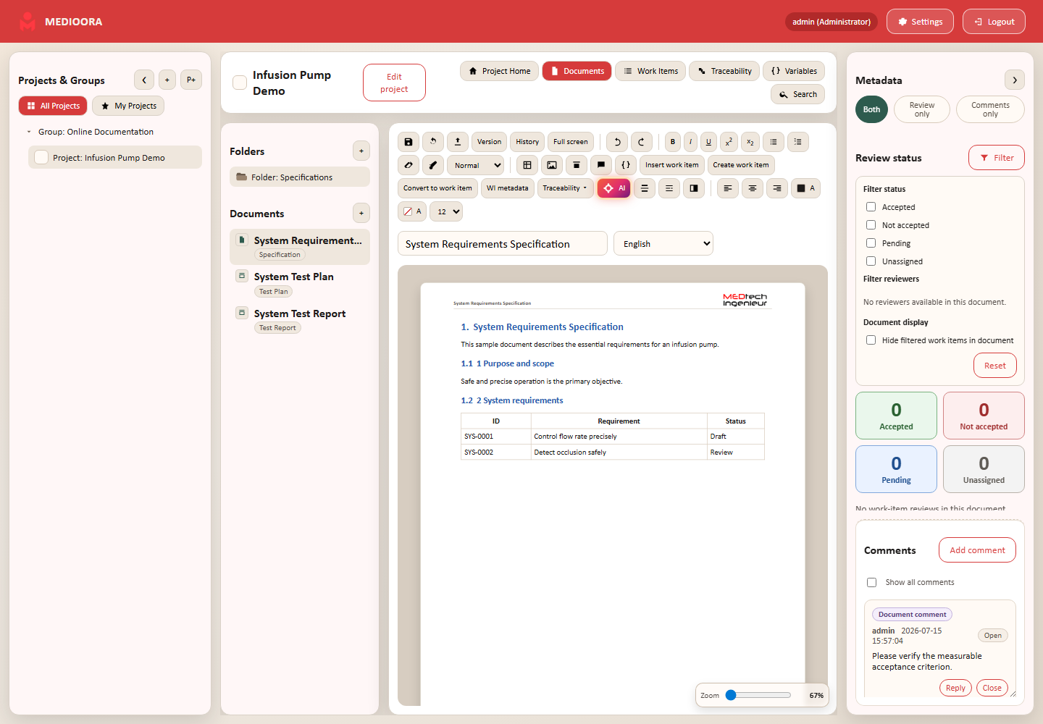The width and height of the screenshot is (1043, 724).
Task: Open the AI assistant button
Action: (613, 188)
